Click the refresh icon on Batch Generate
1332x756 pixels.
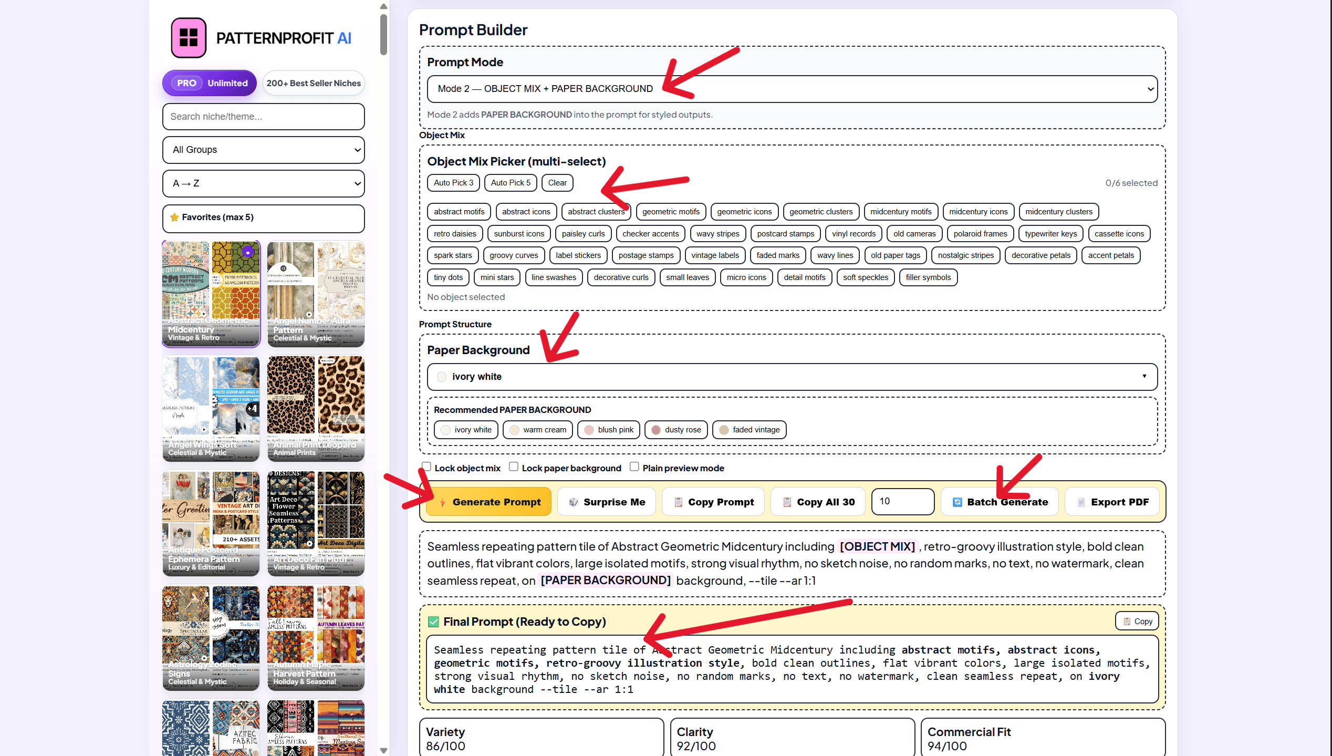(957, 502)
